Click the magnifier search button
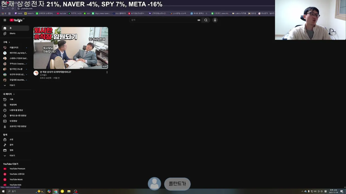Screen dimensions: 346x194 click(x=206, y=20)
